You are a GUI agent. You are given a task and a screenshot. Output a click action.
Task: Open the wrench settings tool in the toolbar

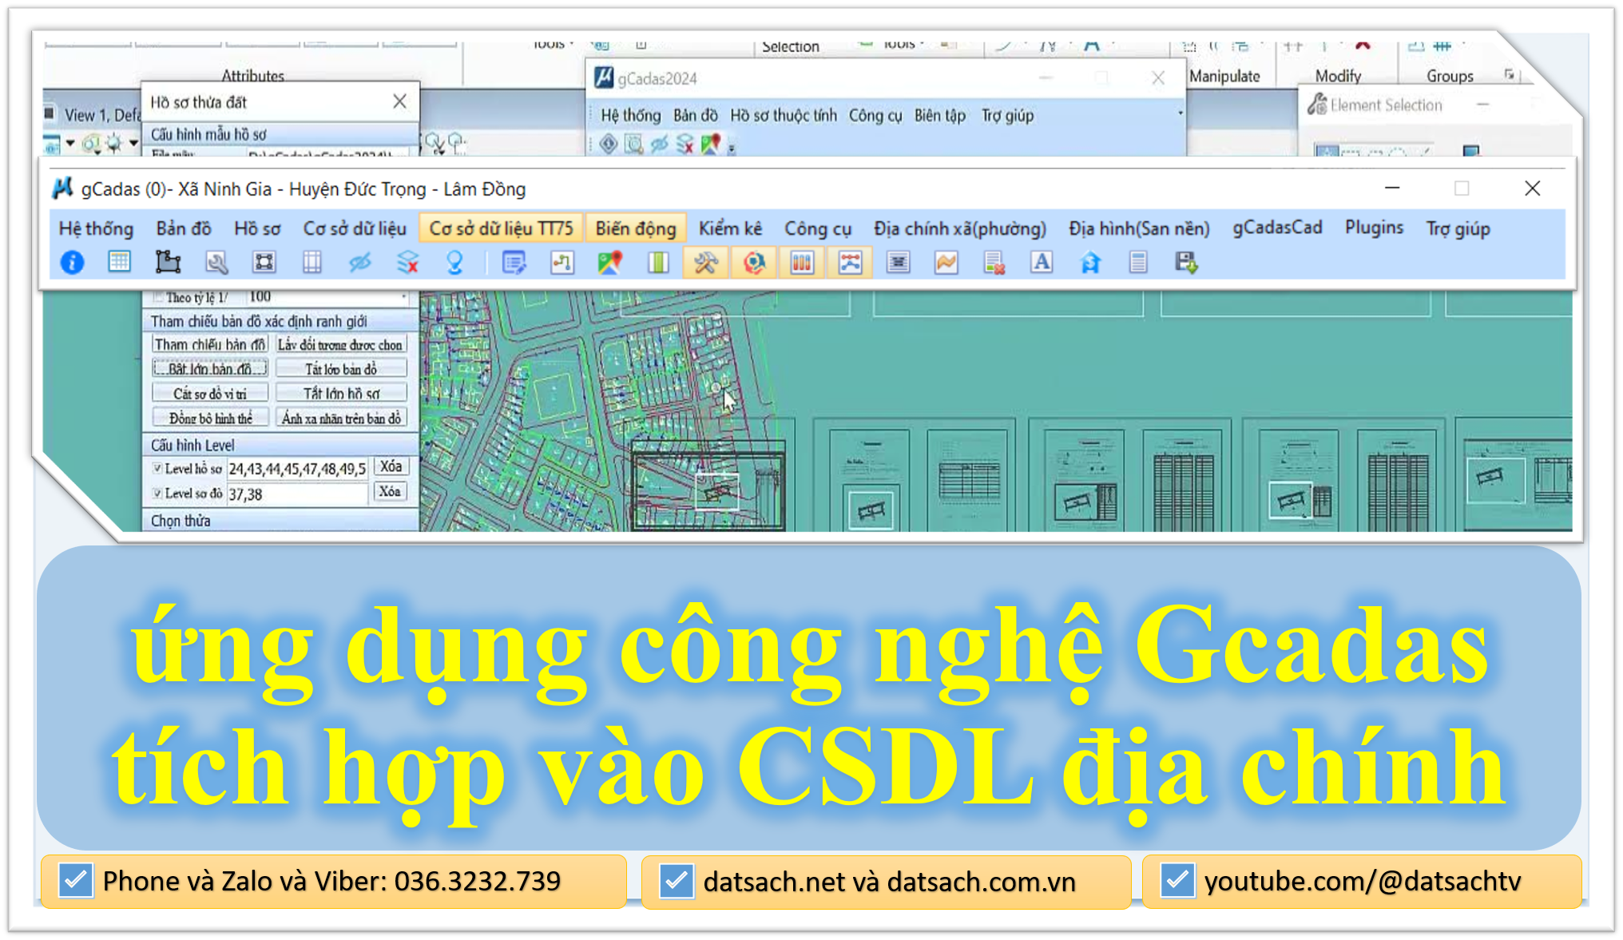(216, 262)
